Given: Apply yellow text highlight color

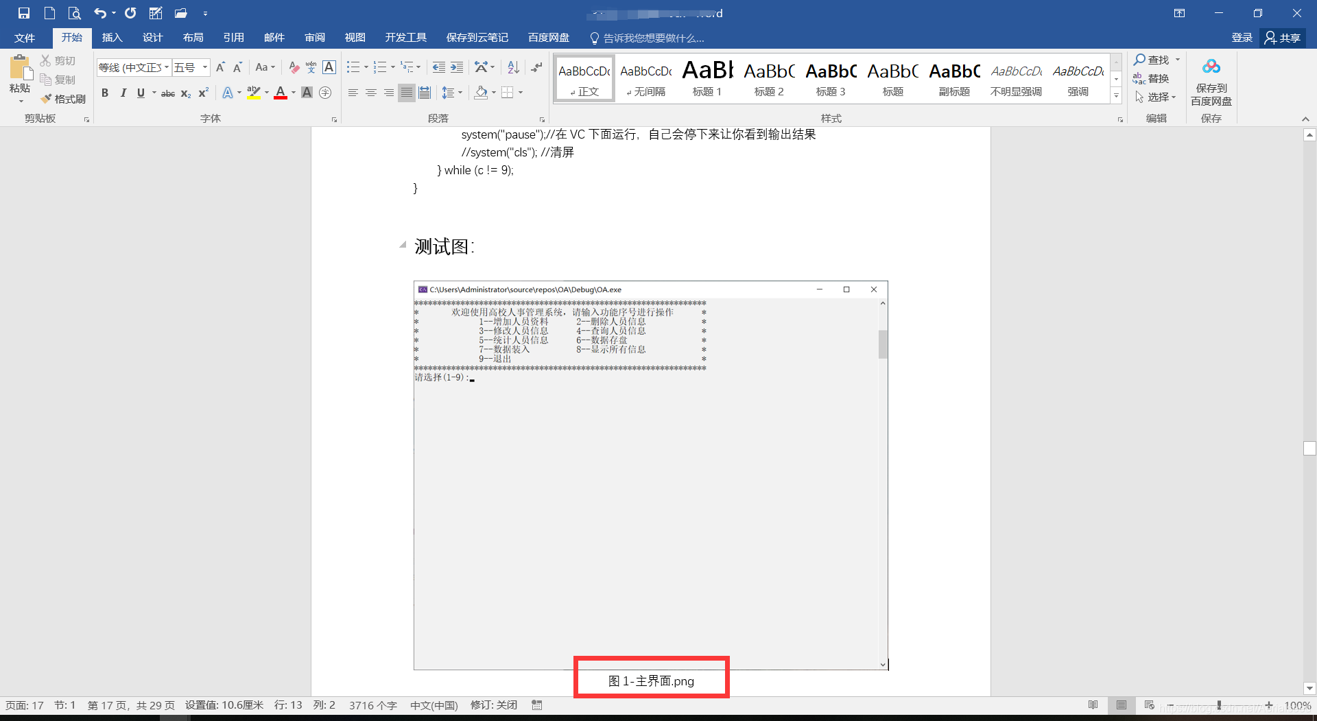Looking at the screenshot, I should pos(253,93).
